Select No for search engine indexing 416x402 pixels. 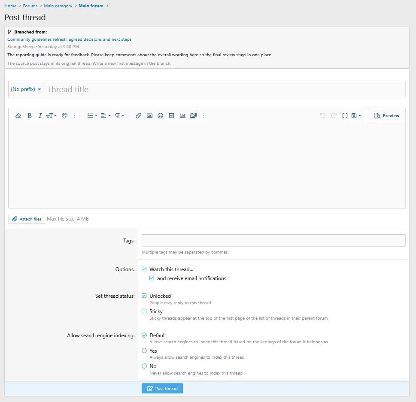pos(144,366)
